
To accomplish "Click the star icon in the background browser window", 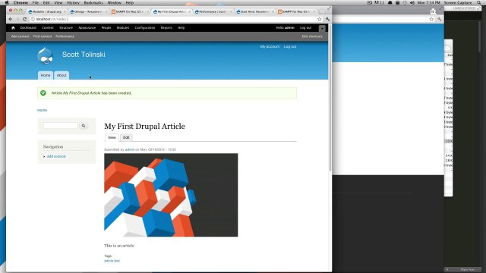I will [431, 19].
